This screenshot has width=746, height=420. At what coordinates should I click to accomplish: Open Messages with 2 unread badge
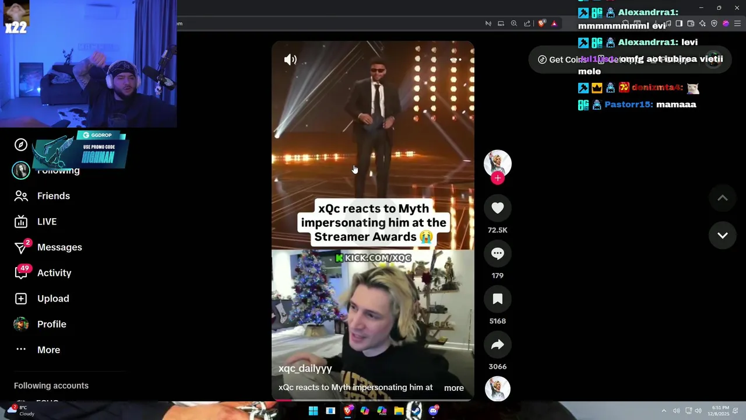(48, 247)
